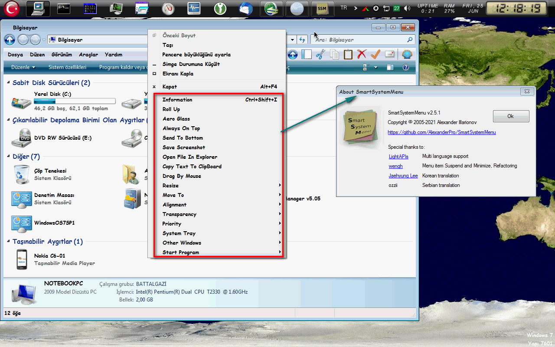
Task: Click the red X delete icon
Action: point(362,54)
